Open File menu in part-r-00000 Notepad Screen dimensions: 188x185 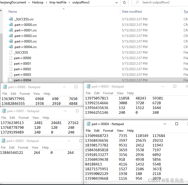(x=5, y=93)
